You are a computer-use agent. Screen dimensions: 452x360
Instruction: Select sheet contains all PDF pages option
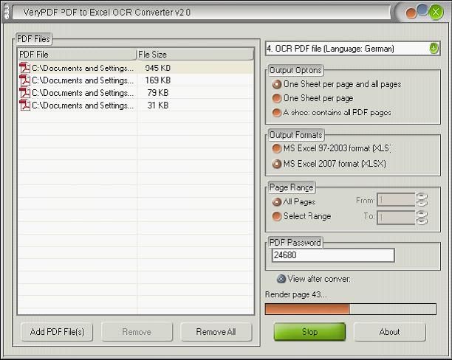[332, 112]
